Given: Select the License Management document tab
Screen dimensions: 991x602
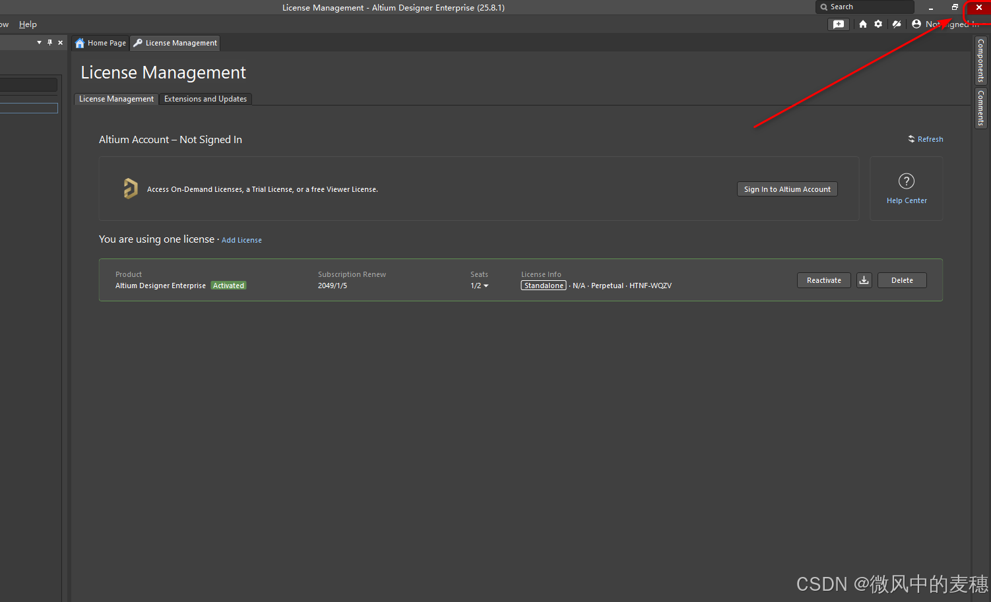Looking at the screenshot, I should pyautogui.click(x=175, y=43).
